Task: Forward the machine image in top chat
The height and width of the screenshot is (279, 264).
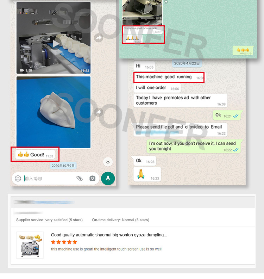Action: click(x=166, y=2)
